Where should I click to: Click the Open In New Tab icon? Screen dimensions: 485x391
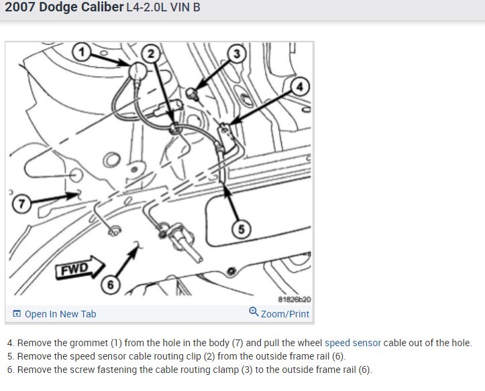(17, 314)
